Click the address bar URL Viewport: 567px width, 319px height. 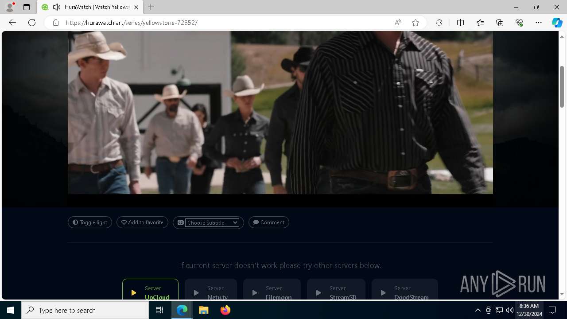(132, 23)
